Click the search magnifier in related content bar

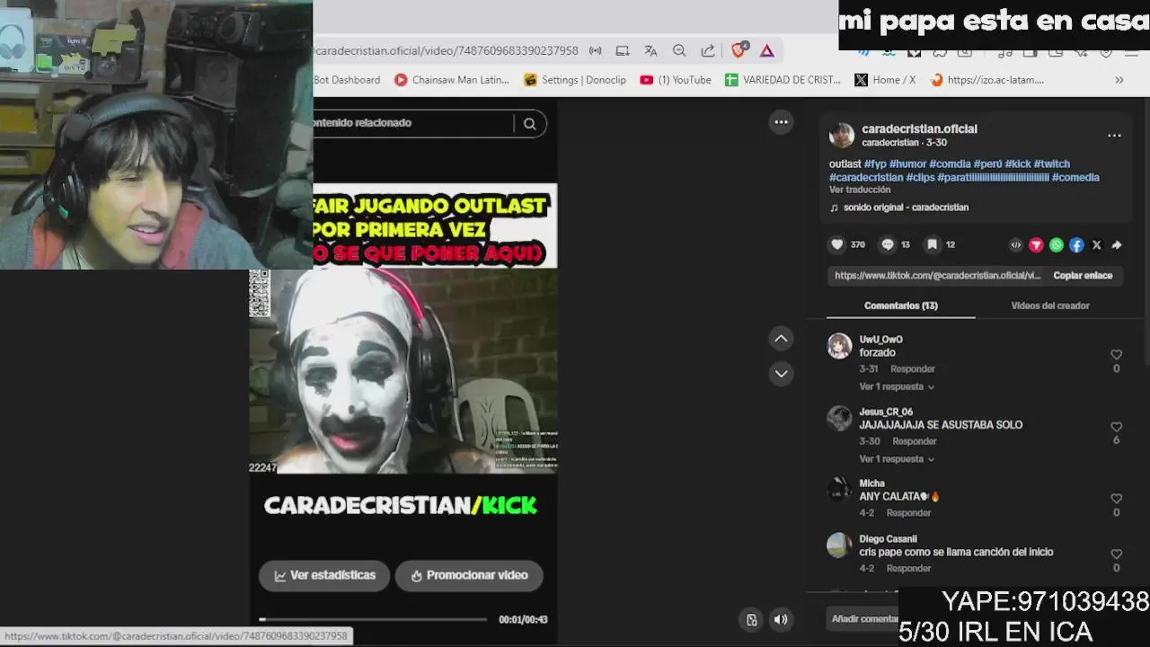click(x=530, y=124)
